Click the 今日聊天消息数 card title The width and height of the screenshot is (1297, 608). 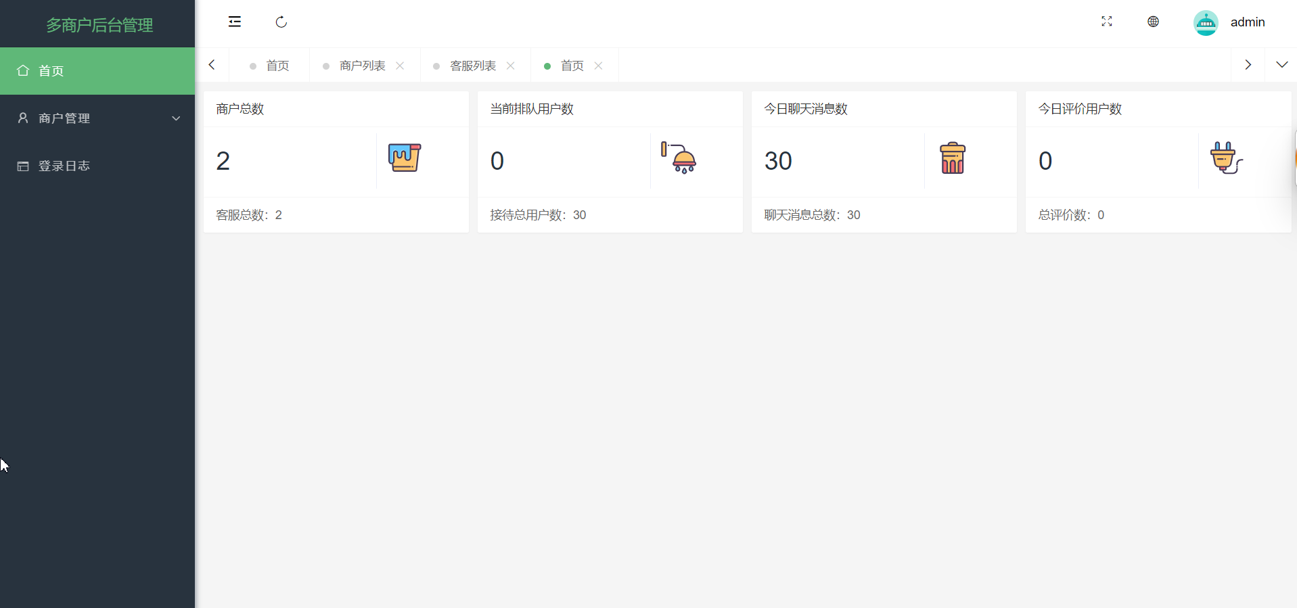click(806, 109)
